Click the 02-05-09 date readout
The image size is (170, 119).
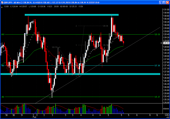point(64,7)
